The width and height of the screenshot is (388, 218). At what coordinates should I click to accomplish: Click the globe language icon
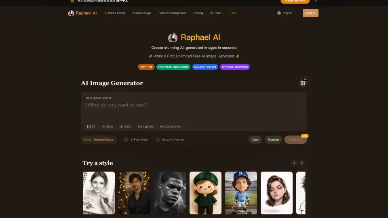[x=279, y=13]
